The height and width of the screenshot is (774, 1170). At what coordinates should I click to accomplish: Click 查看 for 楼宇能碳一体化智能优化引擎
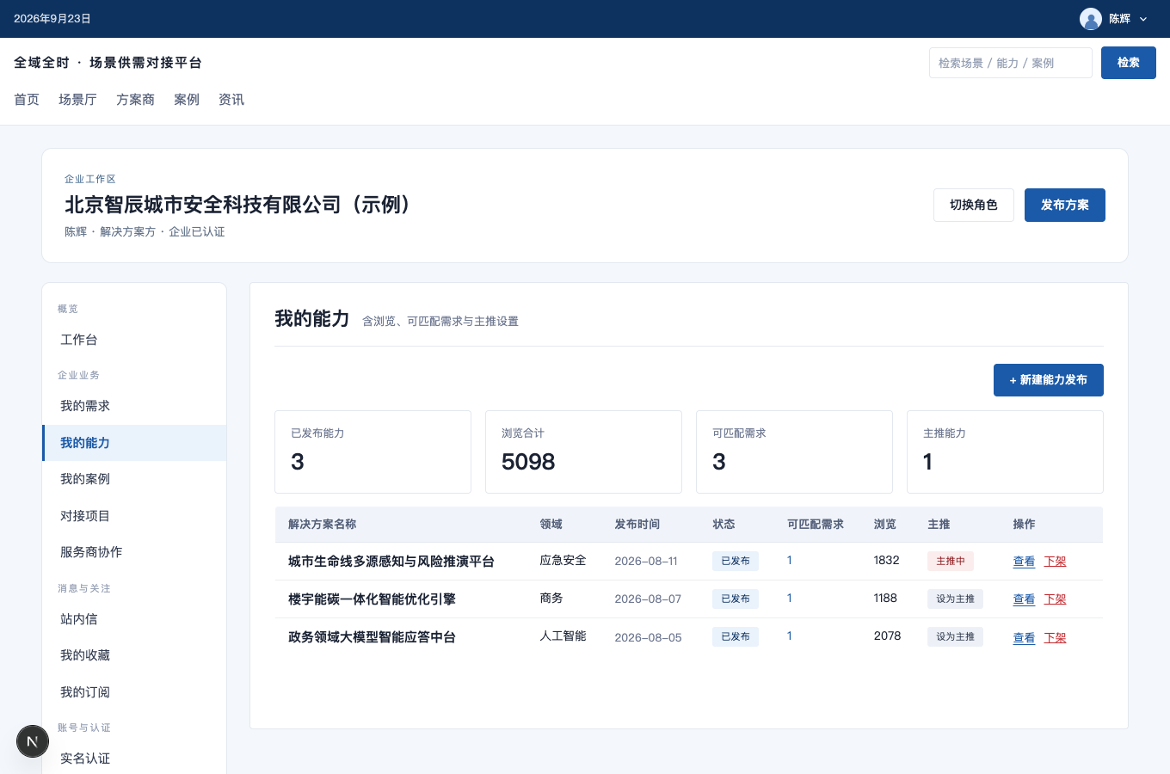pyautogui.click(x=1024, y=599)
